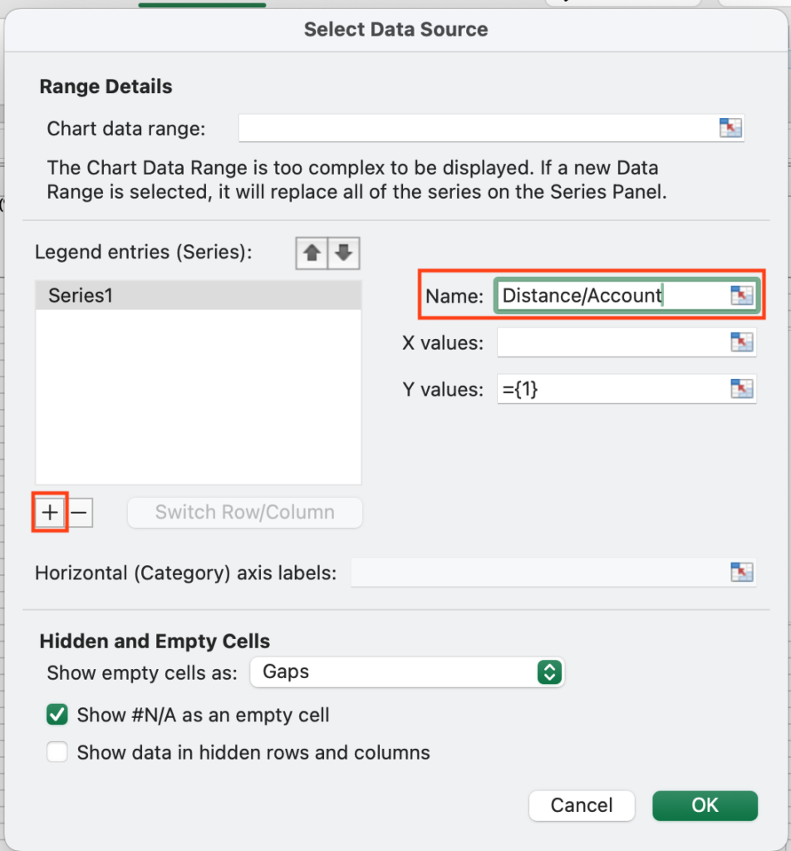This screenshot has width=791, height=851.
Task: Move series up with up arrow
Action: [312, 253]
